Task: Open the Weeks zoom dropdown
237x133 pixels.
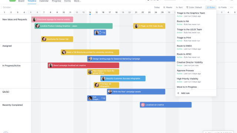Action: tap(168, 7)
